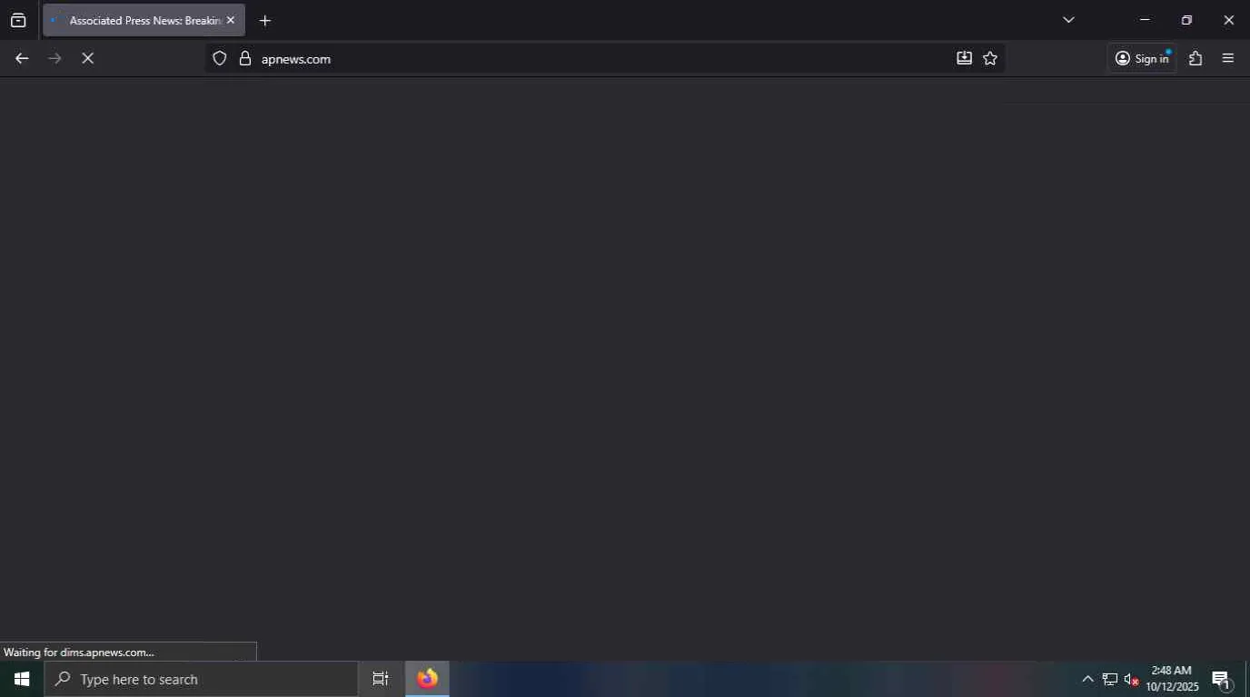1250x697 pixels.
Task: Open the network status tray icon
Action: 1110,679
